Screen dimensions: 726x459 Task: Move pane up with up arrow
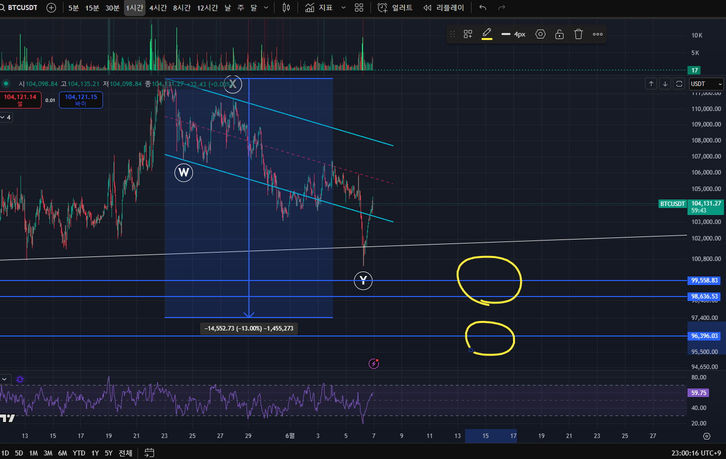point(651,83)
